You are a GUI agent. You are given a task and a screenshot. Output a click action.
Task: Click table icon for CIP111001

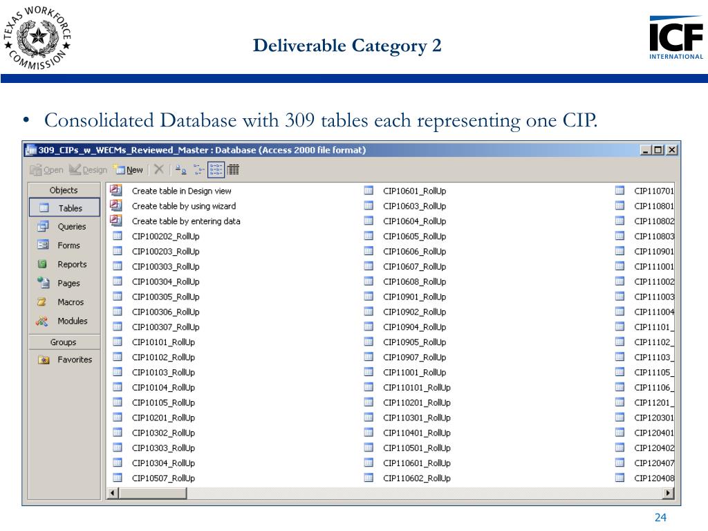click(x=619, y=266)
